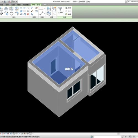Open the Measure tool dropdown arrow
This screenshot has height=138, width=138.
(45, 14)
